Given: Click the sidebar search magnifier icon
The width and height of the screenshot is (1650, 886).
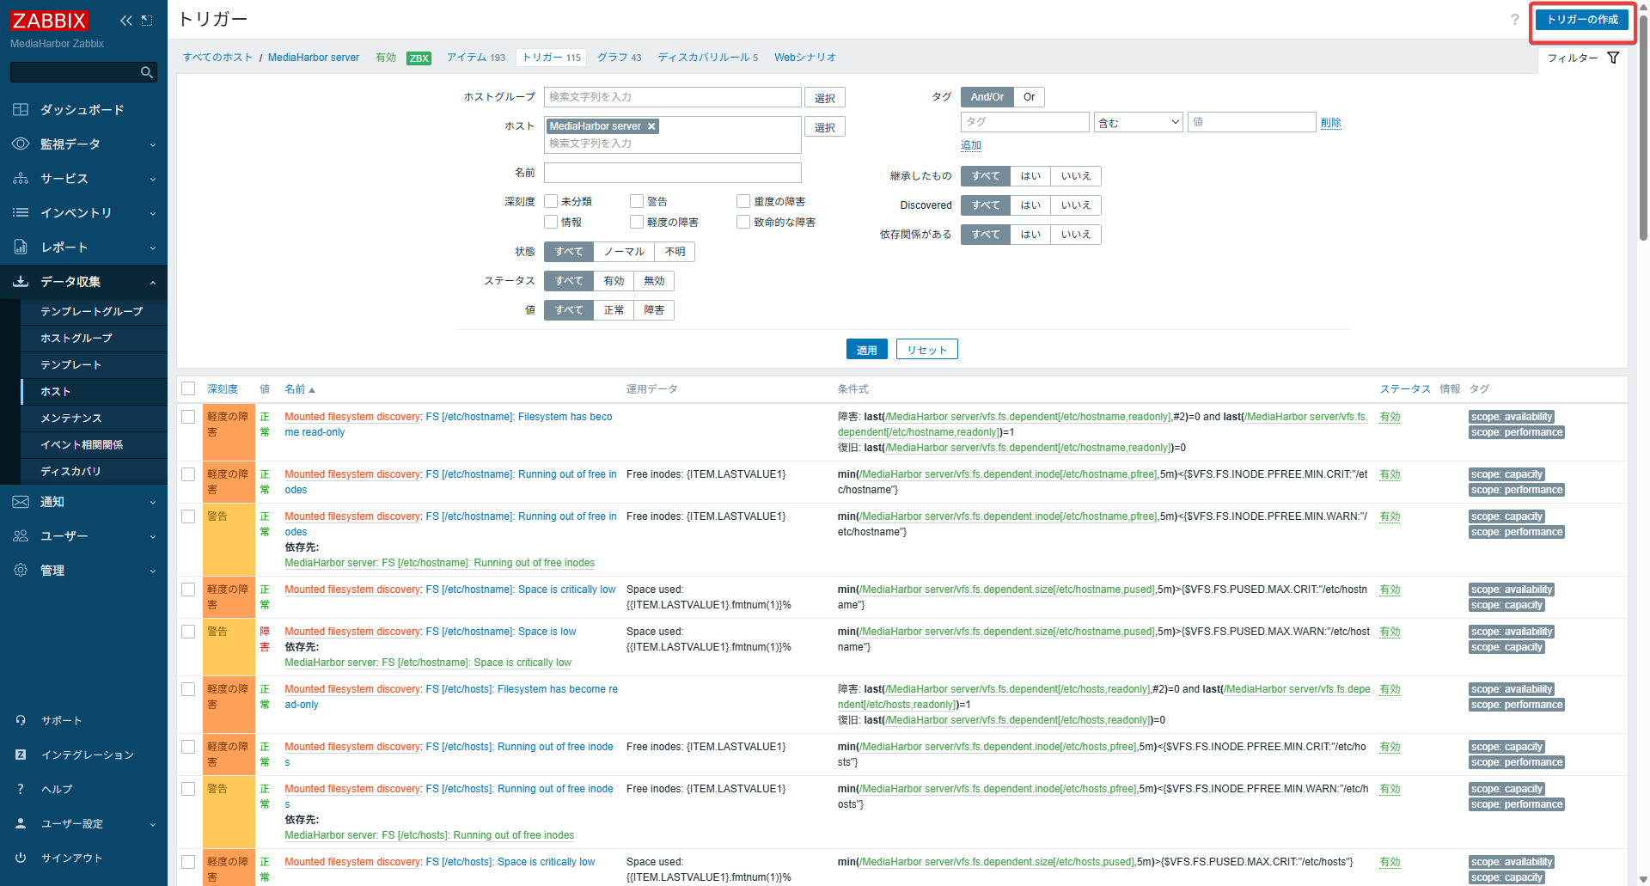Looking at the screenshot, I should (147, 72).
